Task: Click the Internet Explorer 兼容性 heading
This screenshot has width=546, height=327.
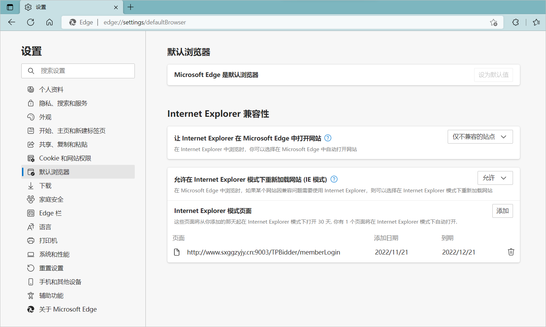Action: [218, 114]
